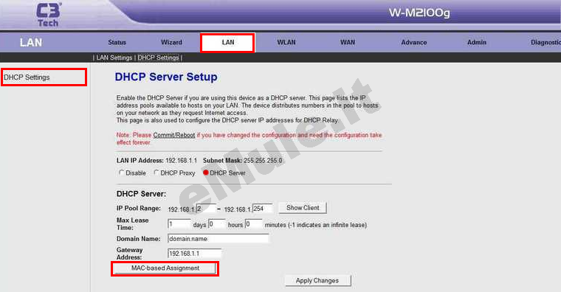
Task: Click the LAN IP Address value 192.168.1.1
Action: (x=181, y=161)
